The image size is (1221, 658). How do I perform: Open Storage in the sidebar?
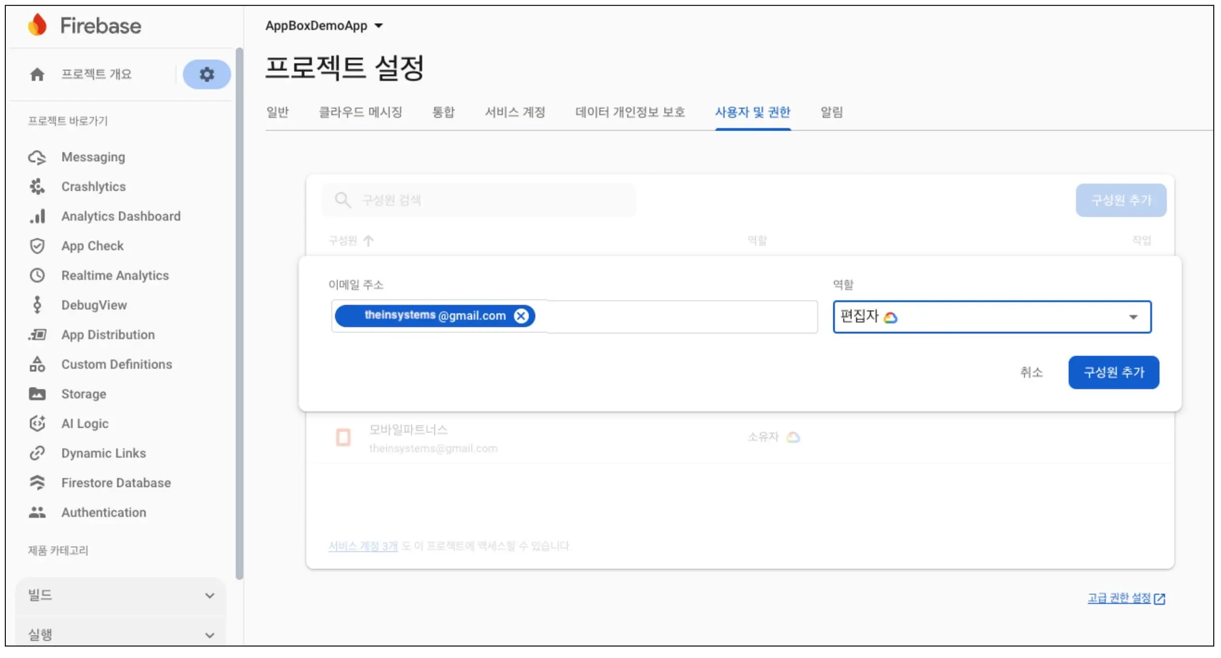[84, 394]
